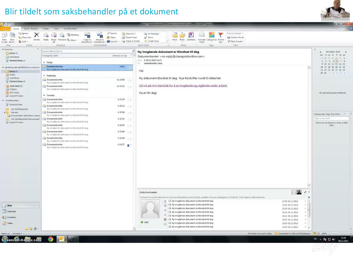Open the Launch dropdown in OnePlaceMail group
Viewport: 353px width, 265px height.
pyautogui.click(x=113, y=41)
